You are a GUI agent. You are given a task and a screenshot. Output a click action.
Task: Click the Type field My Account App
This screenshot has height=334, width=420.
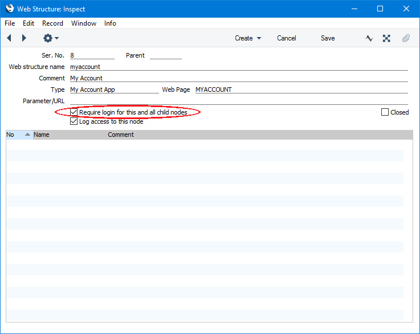coord(115,89)
